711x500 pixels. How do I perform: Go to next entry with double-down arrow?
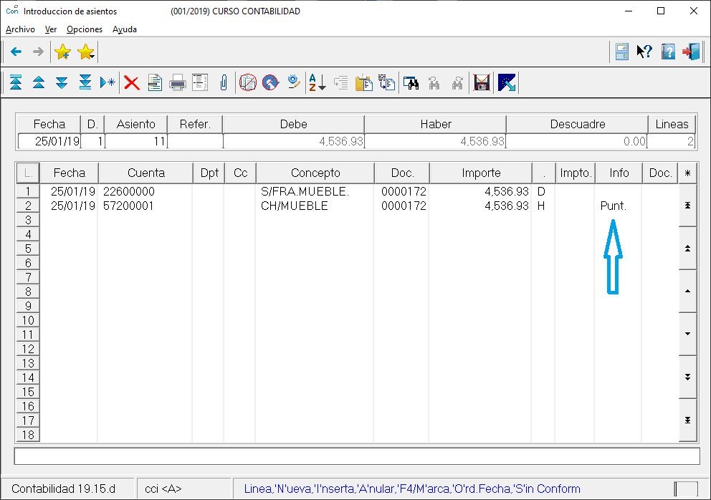point(62,83)
